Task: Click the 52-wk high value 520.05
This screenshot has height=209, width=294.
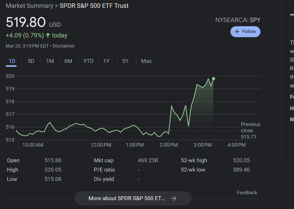Action: pyautogui.click(x=241, y=161)
